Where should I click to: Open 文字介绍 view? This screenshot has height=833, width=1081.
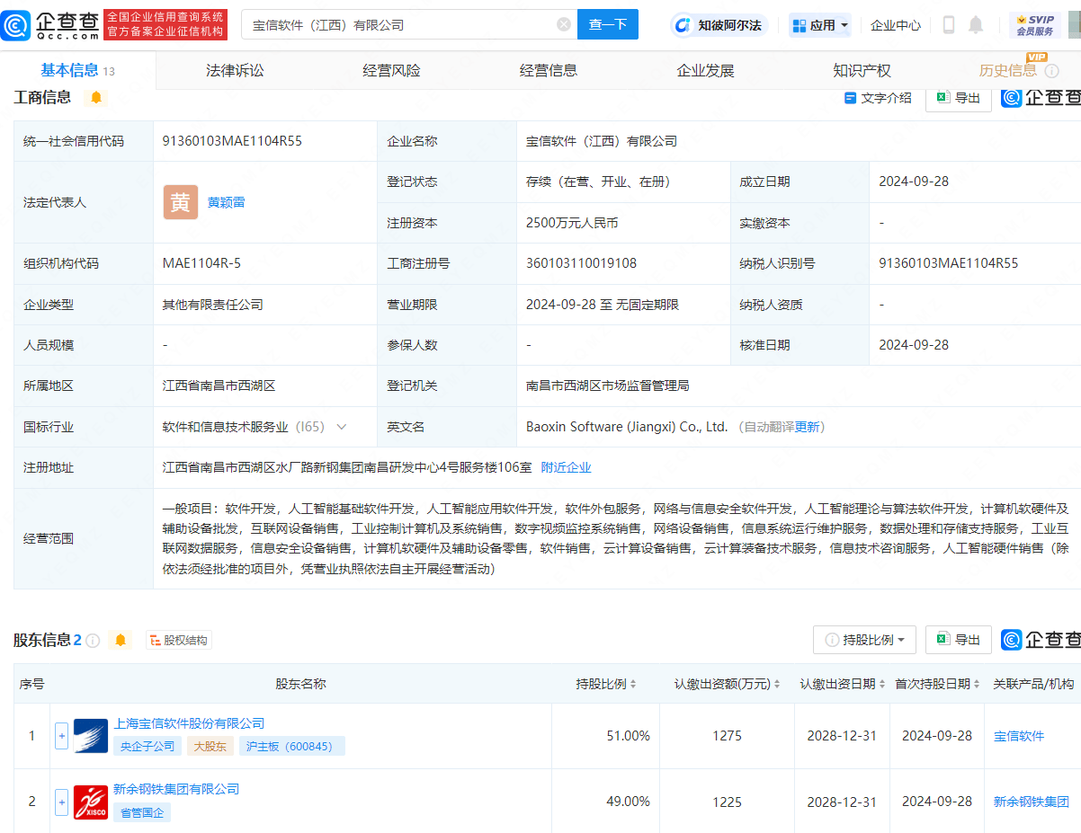click(878, 98)
